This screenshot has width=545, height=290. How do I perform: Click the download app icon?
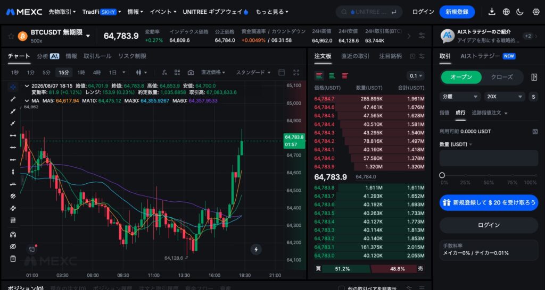[491, 12]
